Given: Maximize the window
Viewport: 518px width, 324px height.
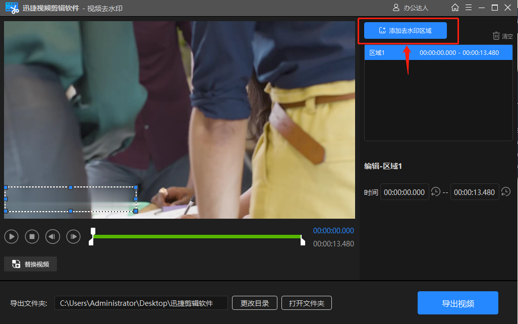Looking at the screenshot, I should [494, 8].
